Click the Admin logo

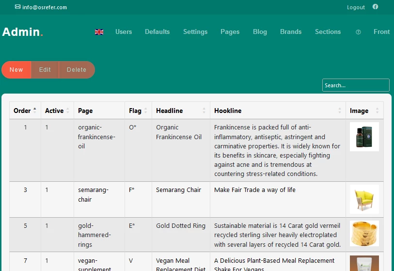(23, 32)
